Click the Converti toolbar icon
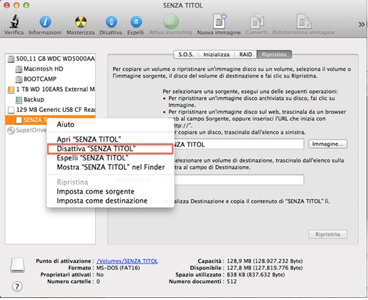Screen dimensions: 368x300 [x=256, y=22]
